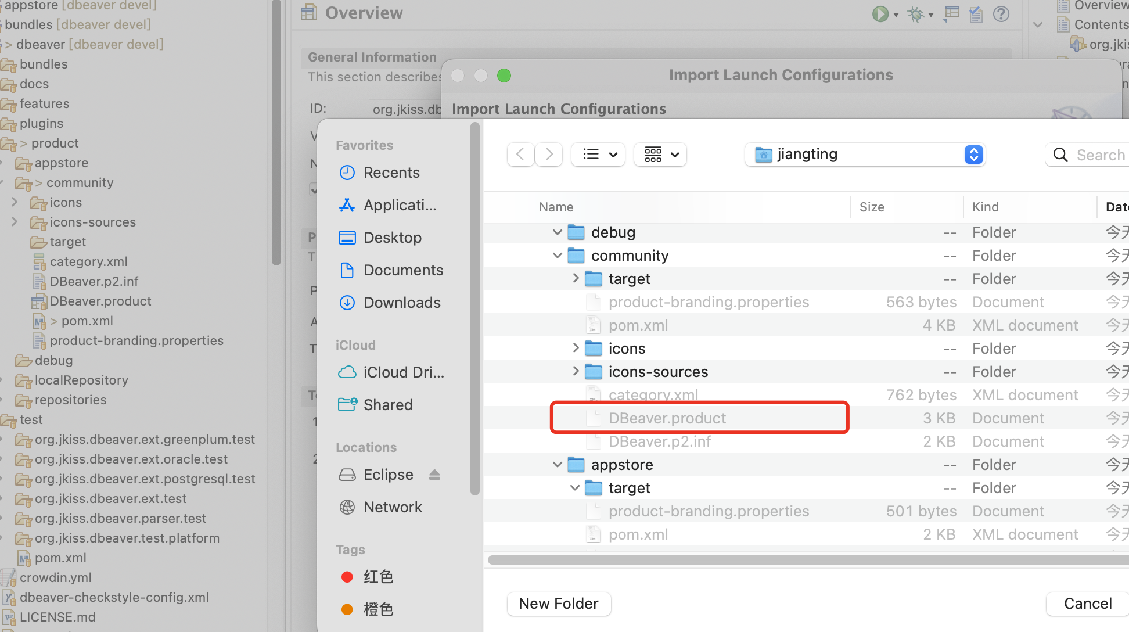Screen dimensions: 1129x632
Task: Click the back navigation arrow
Action: click(520, 154)
